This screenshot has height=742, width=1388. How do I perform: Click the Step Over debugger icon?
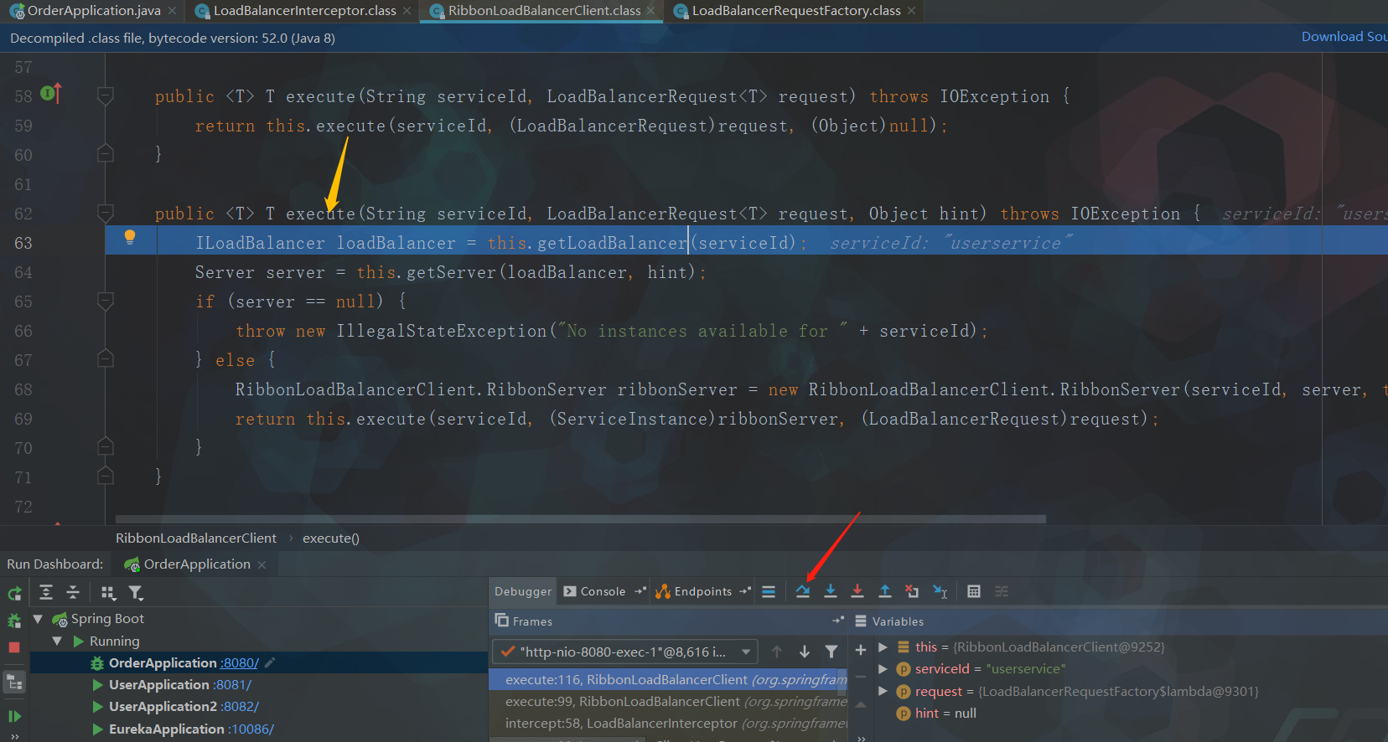pyautogui.click(x=803, y=591)
